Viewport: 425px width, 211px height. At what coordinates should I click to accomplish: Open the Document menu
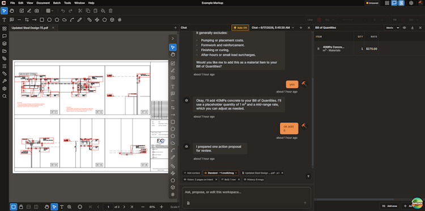coord(43,3)
